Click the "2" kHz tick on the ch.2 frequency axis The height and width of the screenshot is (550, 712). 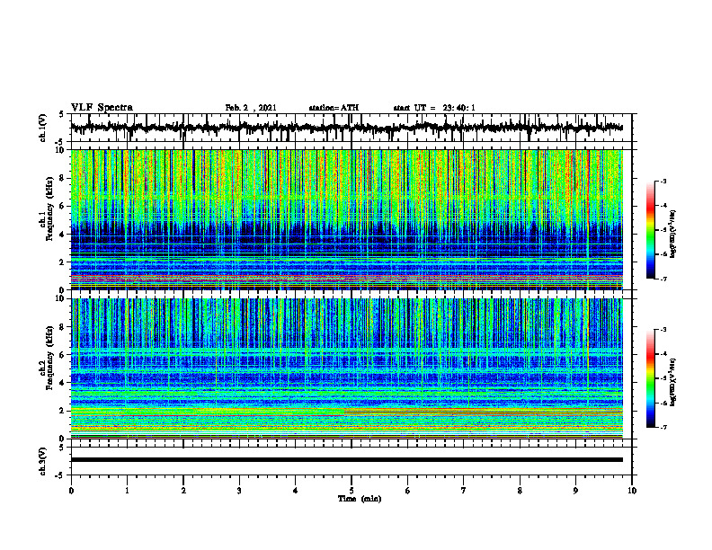pos(64,411)
